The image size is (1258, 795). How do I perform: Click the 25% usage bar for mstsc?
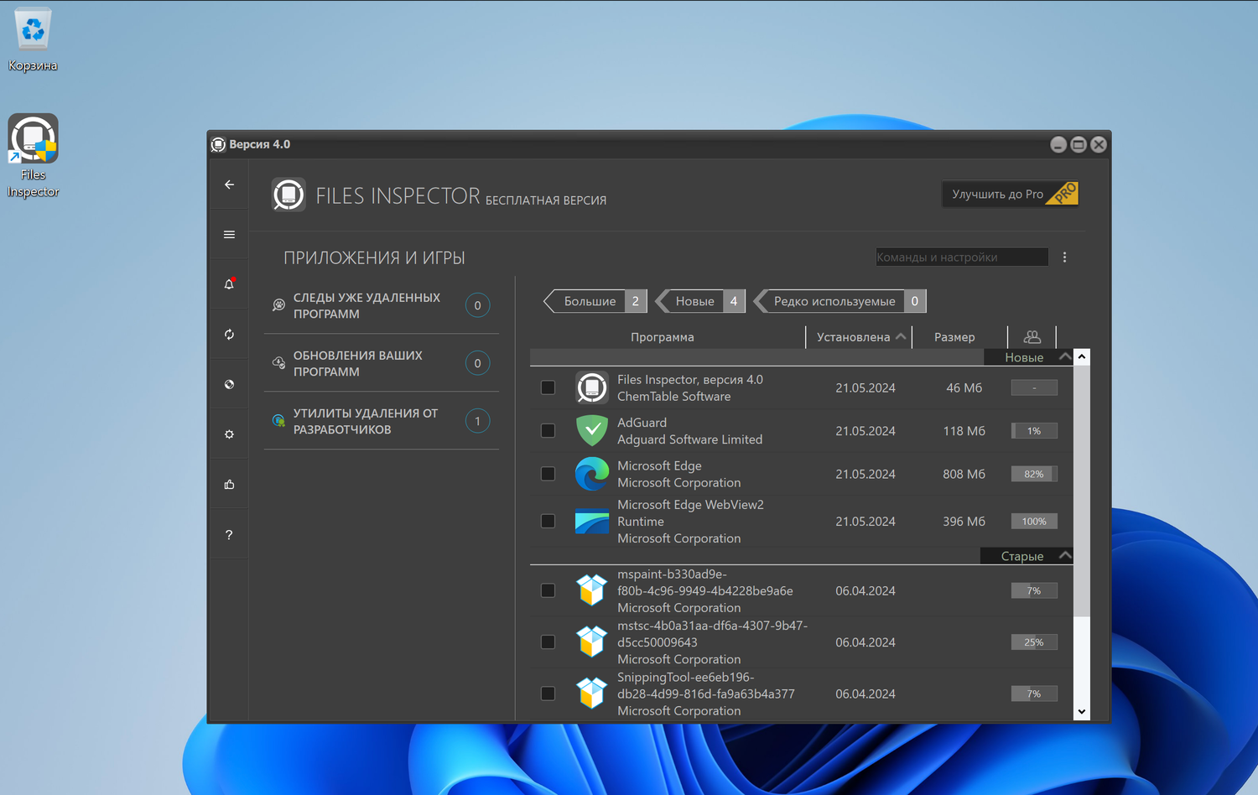pos(1034,642)
